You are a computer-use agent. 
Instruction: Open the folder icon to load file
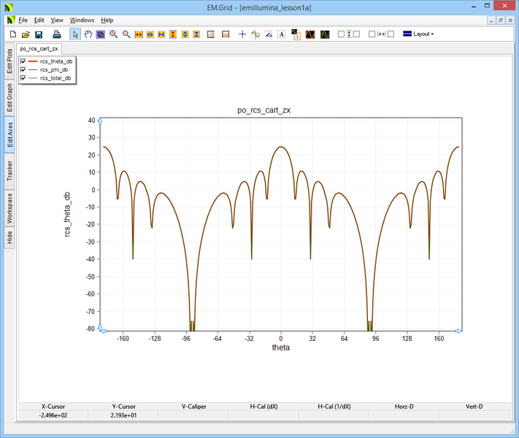tap(26, 34)
